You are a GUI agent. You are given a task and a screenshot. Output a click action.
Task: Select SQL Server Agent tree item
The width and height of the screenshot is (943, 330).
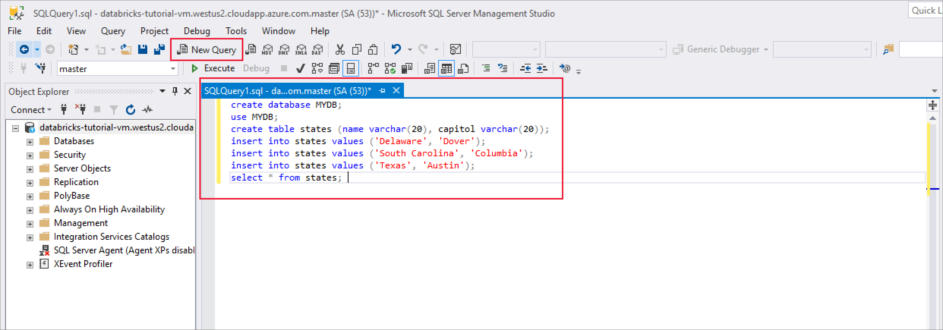tap(124, 250)
